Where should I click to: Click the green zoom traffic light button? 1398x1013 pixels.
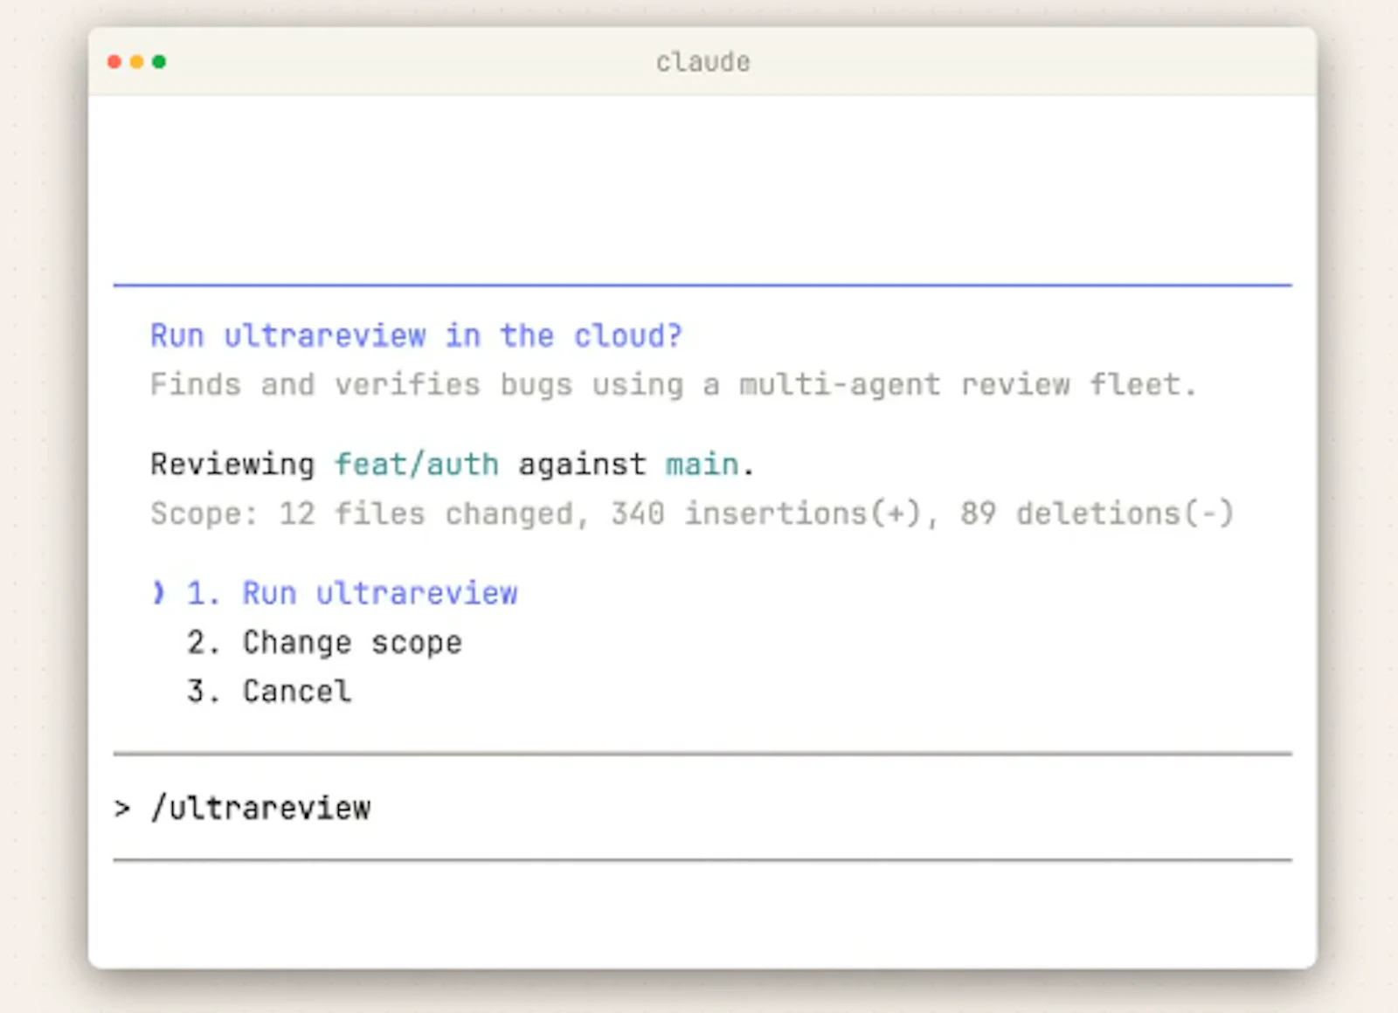(159, 62)
